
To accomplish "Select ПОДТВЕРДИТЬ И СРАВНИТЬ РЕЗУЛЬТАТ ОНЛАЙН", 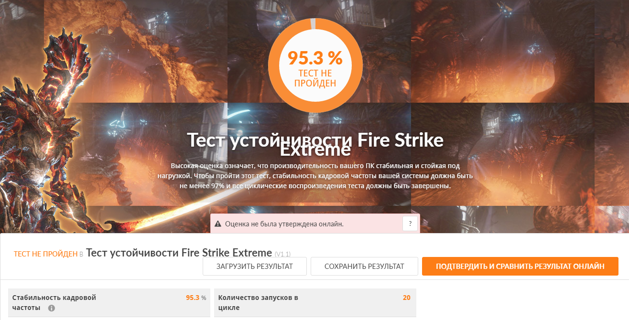I will pyautogui.click(x=520, y=266).
